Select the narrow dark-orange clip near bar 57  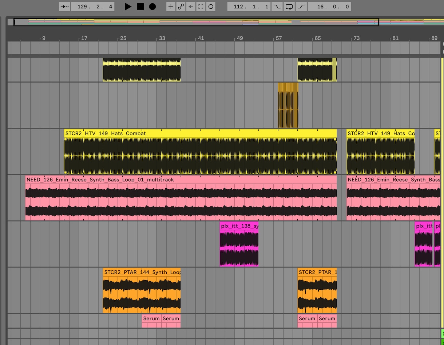click(x=288, y=106)
